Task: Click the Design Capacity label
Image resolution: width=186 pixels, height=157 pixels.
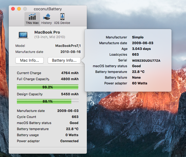Action: [x=30, y=94]
